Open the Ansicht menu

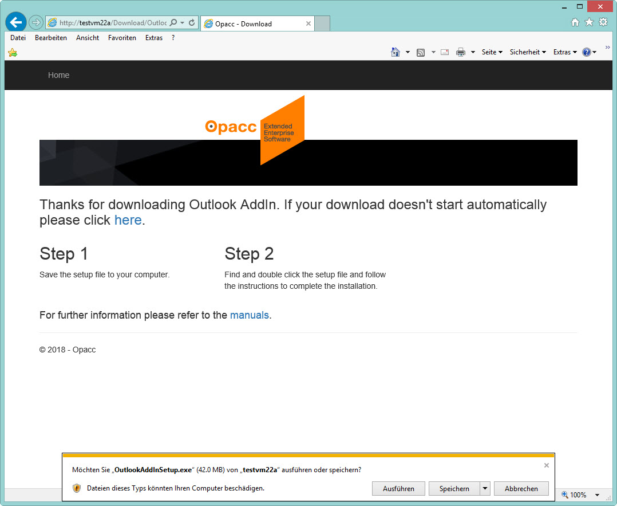pos(88,38)
